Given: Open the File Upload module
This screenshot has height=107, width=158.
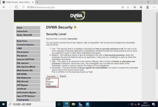Looking at the screenshot, I should click(28, 56).
